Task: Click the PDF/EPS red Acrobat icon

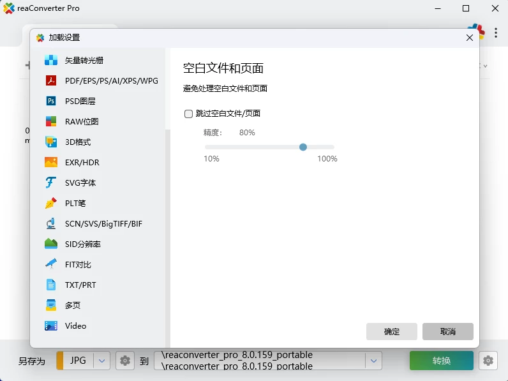Action: pos(51,80)
